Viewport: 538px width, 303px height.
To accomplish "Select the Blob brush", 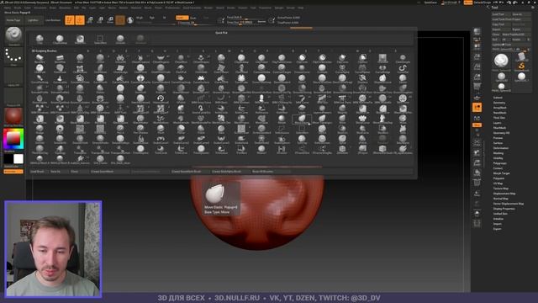I will pos(80,58).
